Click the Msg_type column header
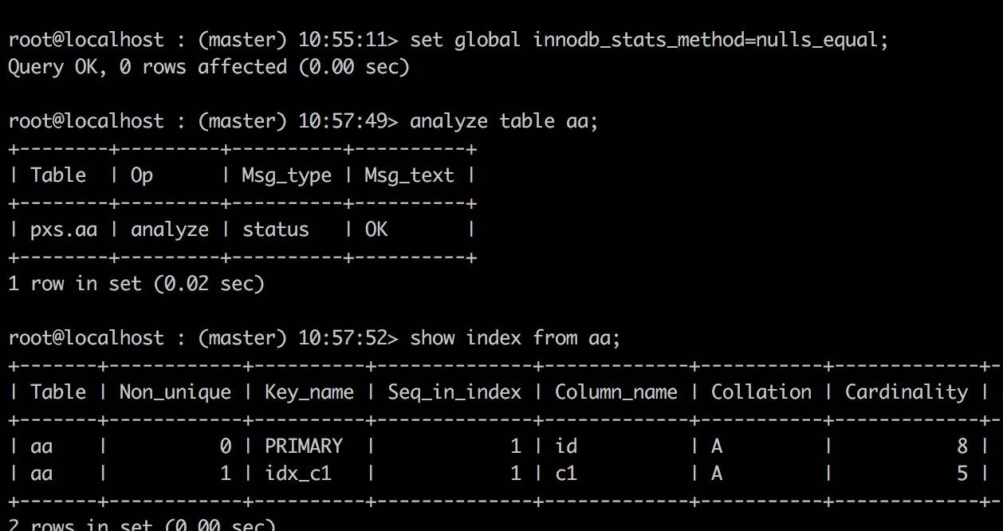1003x531 pixels. tap(286, 175)
